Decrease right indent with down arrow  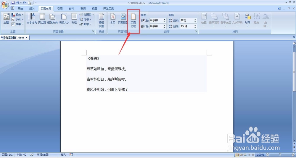click(165, 27)
